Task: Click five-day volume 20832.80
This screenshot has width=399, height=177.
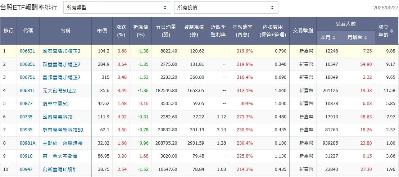Action: (x=167, y=130)
